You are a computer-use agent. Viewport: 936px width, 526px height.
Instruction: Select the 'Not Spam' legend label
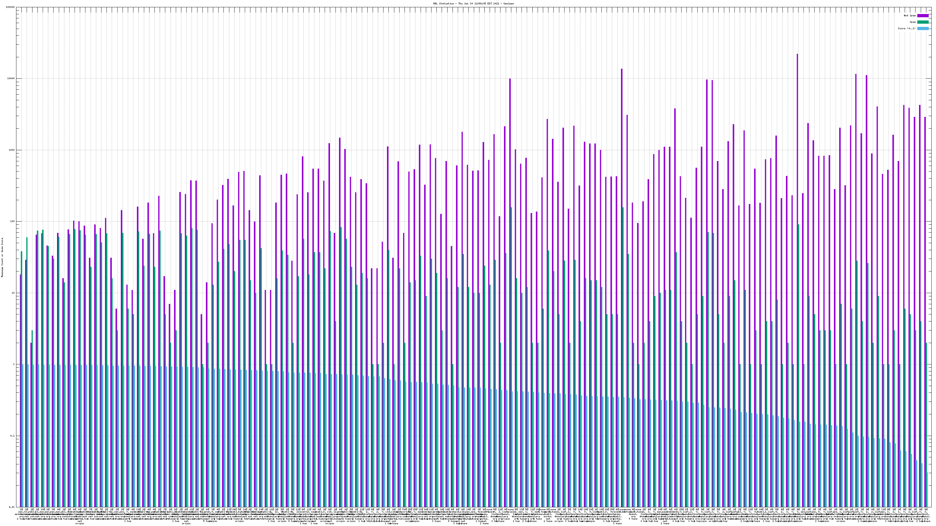tap(910, 15)
